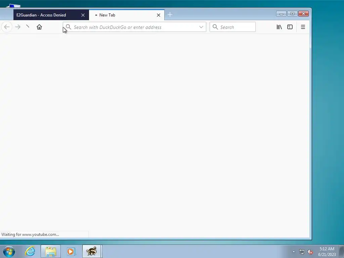This screenshot has width=344, height=258.
Task: Click the forward navigation arrow
Action: point(18,27)
